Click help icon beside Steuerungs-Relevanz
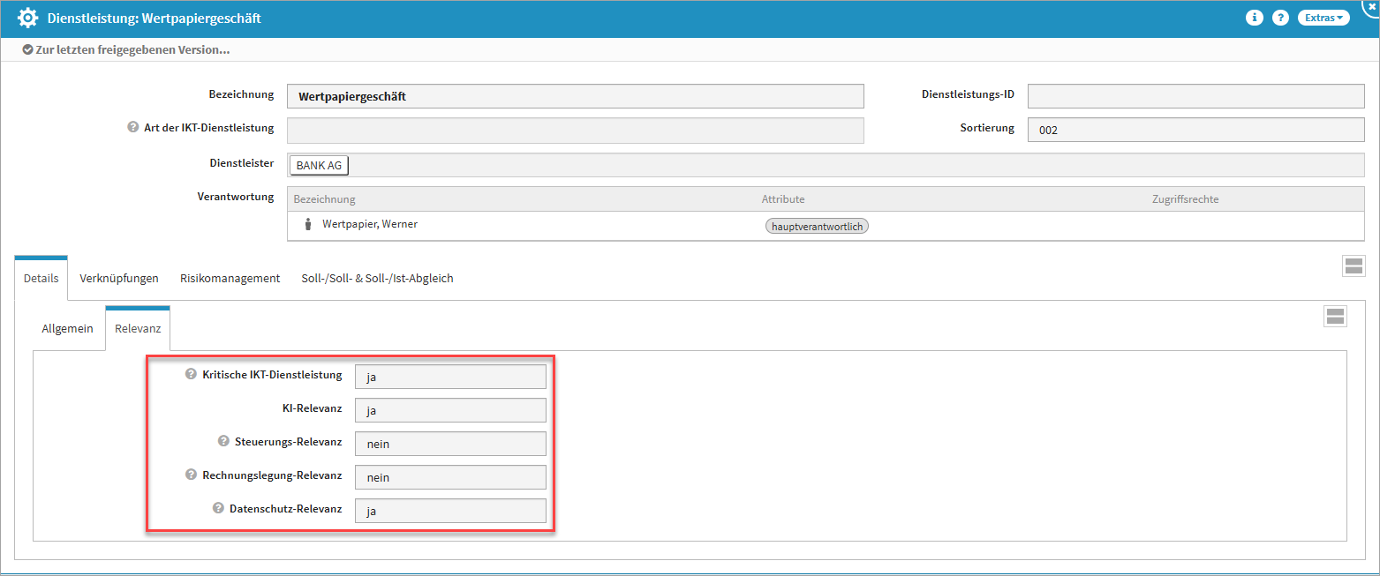Viewport: 1380px width, 576px height. 223,441
